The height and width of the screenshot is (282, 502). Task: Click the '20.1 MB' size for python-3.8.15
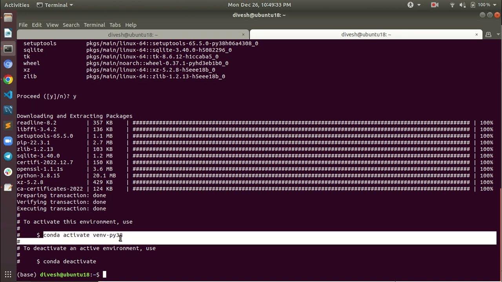[104, 175]
